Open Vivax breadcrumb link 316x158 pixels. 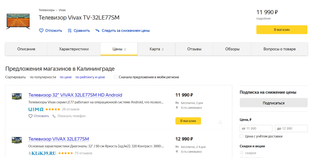tap(62, 10)
